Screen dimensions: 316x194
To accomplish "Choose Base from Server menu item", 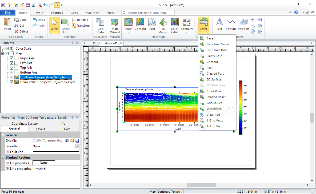I will point(217,44).
